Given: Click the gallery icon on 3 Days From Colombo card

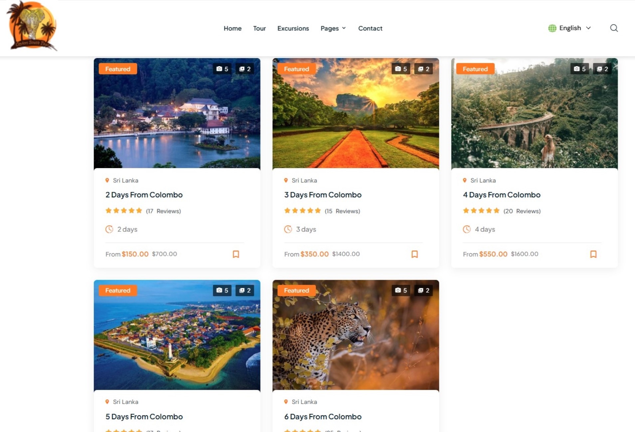Looking at the screenshot, I should (x=420, y=68).
